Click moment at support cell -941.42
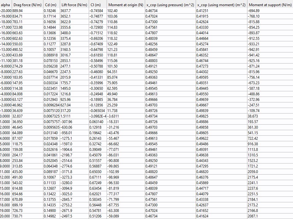Viewport: 293px width, 219px height. tap(270, 55)
